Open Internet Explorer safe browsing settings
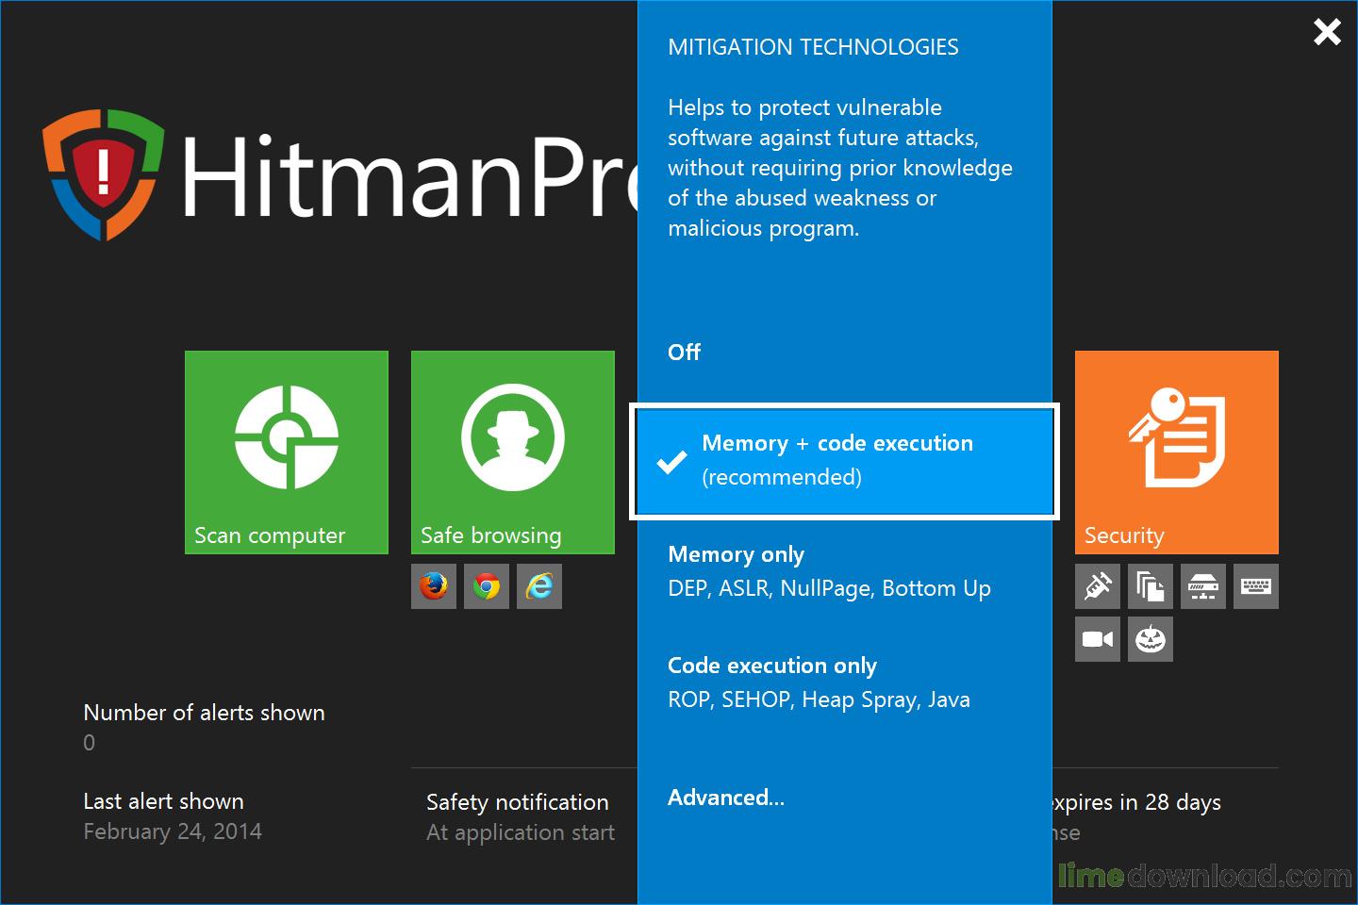This screenshot has width=1358, height=905. [x=538, y=585]
